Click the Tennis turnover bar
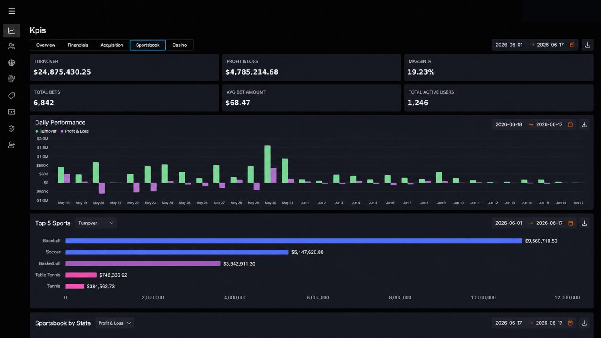The width and height of the screenshot is (601, 338). 75,286
